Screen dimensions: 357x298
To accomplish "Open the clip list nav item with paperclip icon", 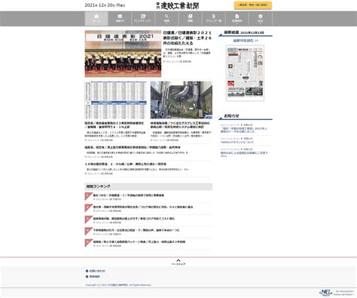I will pyautogui.click(x=214, y=18).
